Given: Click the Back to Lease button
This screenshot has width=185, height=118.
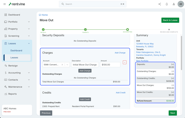Looking at the screenshot, I should (170, 20).
